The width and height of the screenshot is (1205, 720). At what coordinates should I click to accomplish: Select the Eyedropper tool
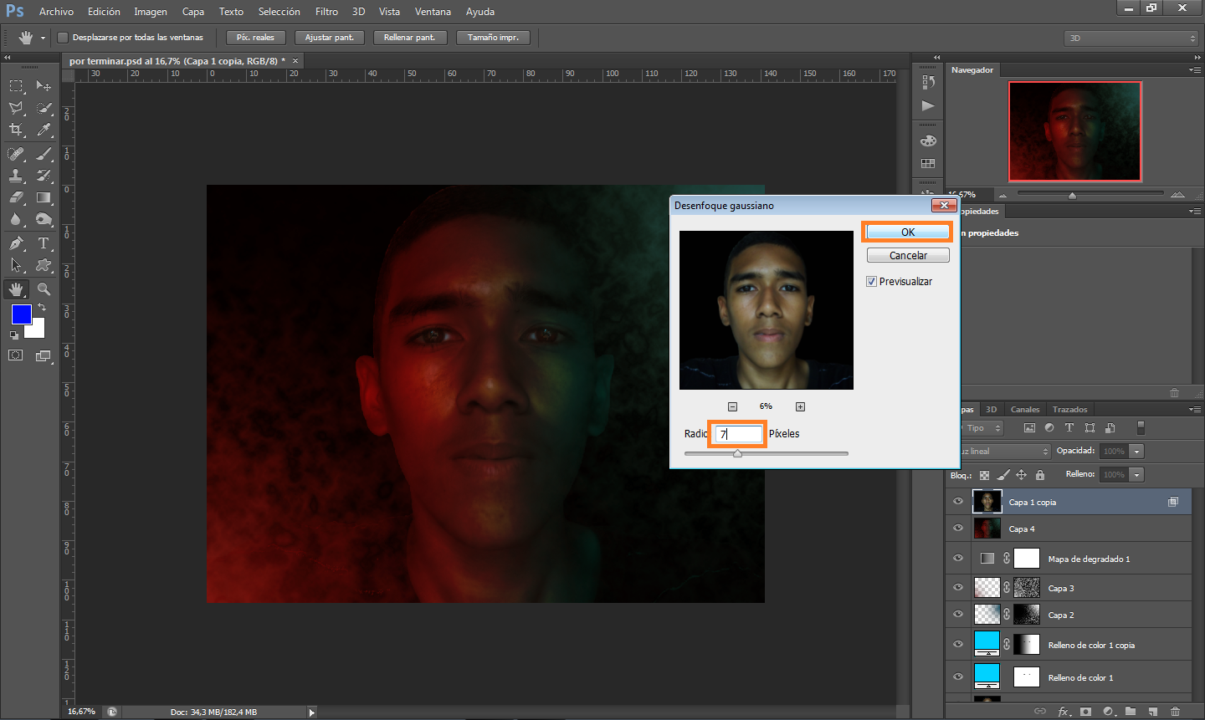44,130
